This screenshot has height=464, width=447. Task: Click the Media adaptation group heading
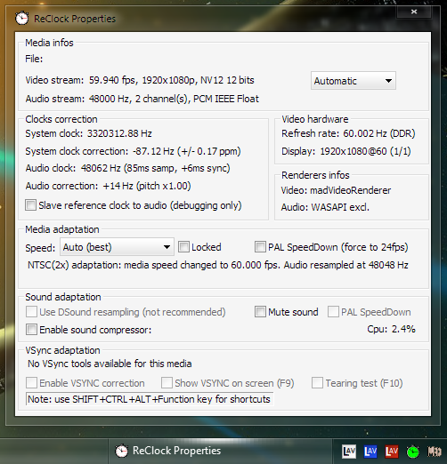tap(62, 229)
